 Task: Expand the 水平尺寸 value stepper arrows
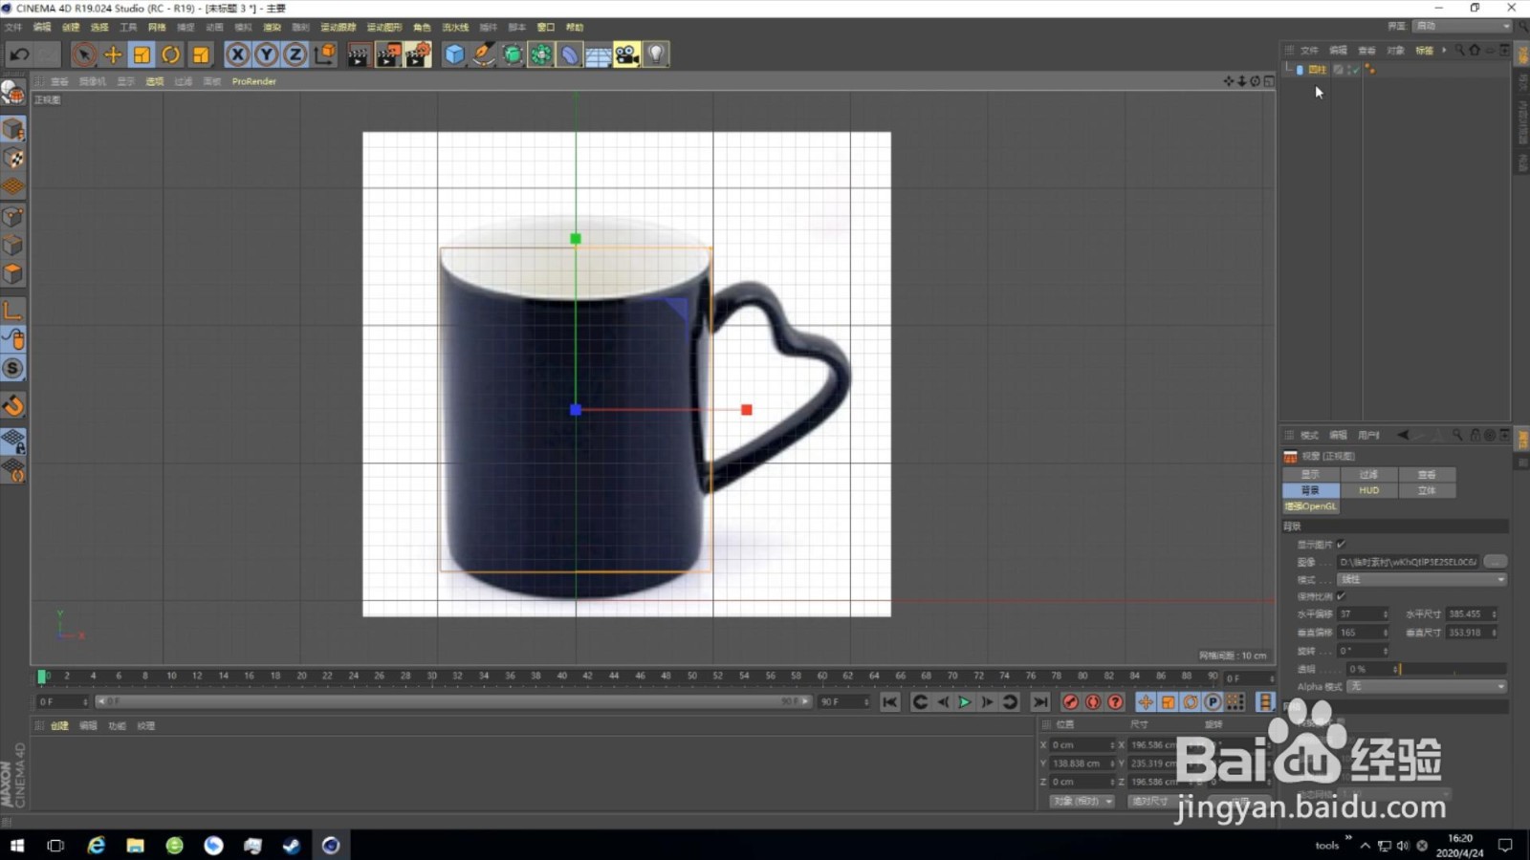click(x=1494, y=614)
